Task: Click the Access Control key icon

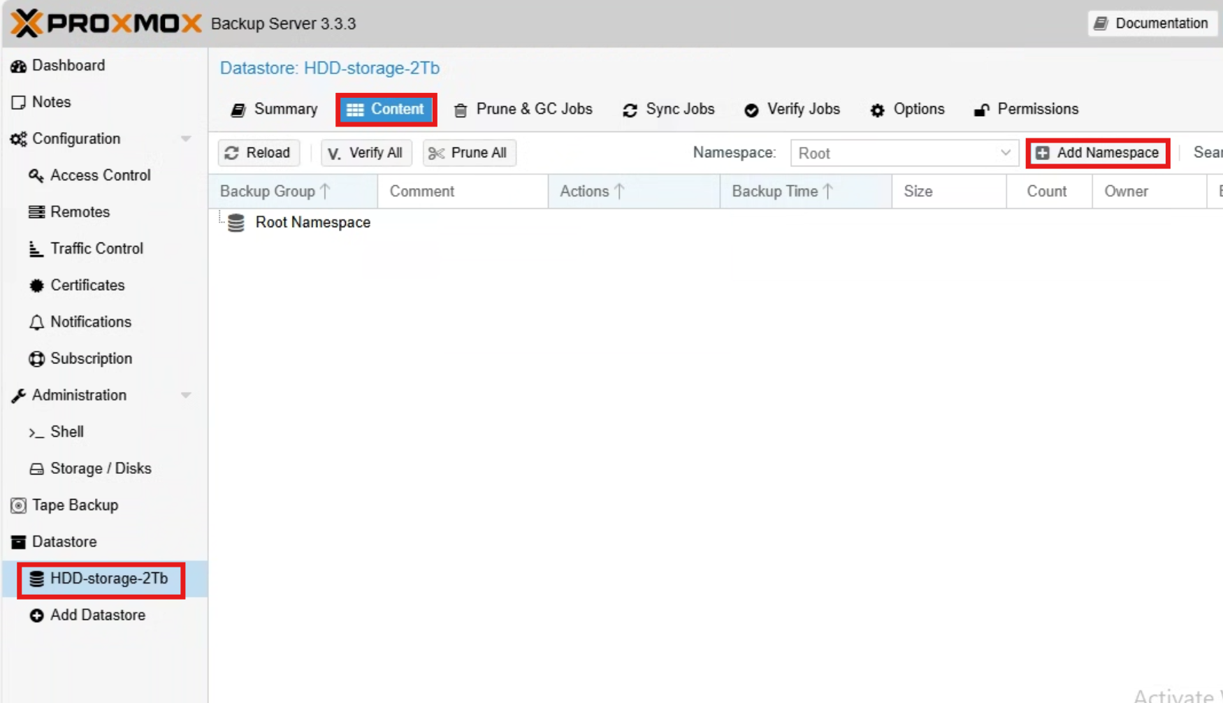Action: click(x=36, y=175)
